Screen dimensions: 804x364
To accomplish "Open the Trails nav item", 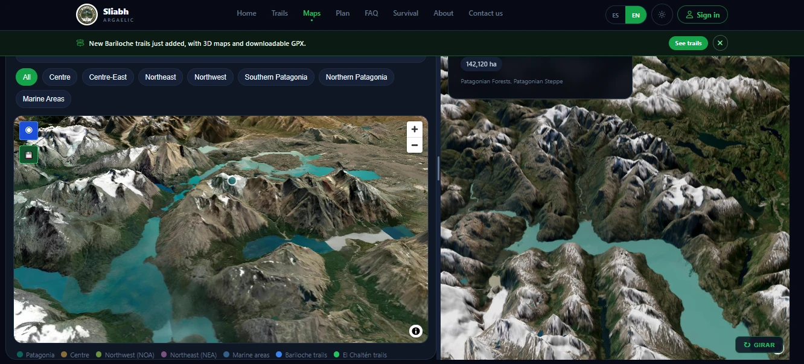I will click(279, 13).
